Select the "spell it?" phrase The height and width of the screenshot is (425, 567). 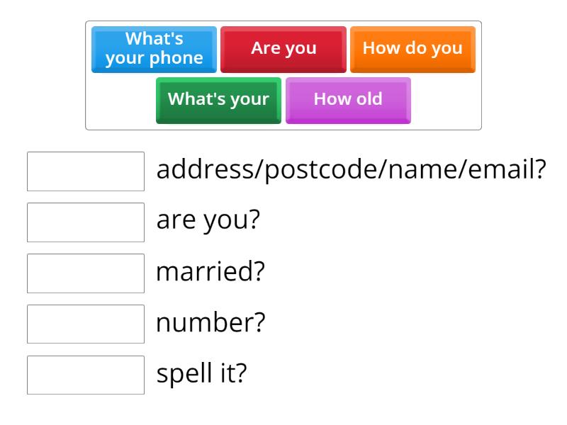pos(201,375)
